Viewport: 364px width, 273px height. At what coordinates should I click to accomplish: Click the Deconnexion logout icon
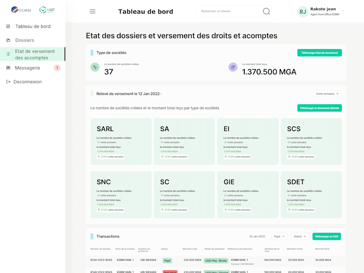click(8, 82)
